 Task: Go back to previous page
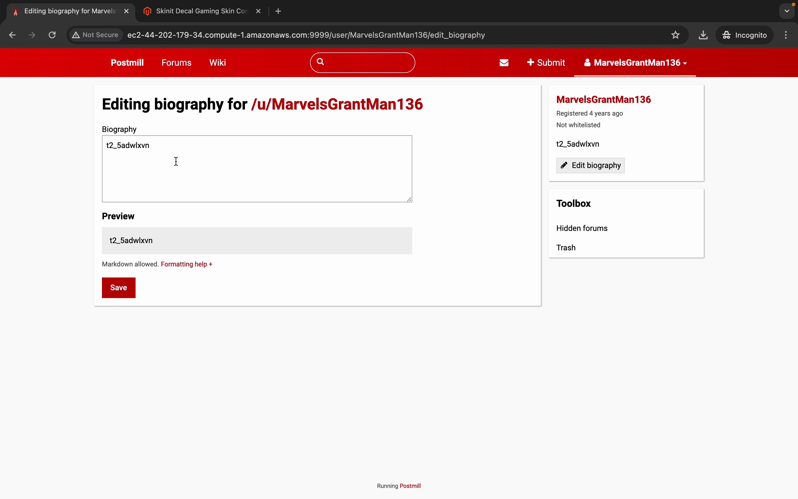[x=12, y=35]
